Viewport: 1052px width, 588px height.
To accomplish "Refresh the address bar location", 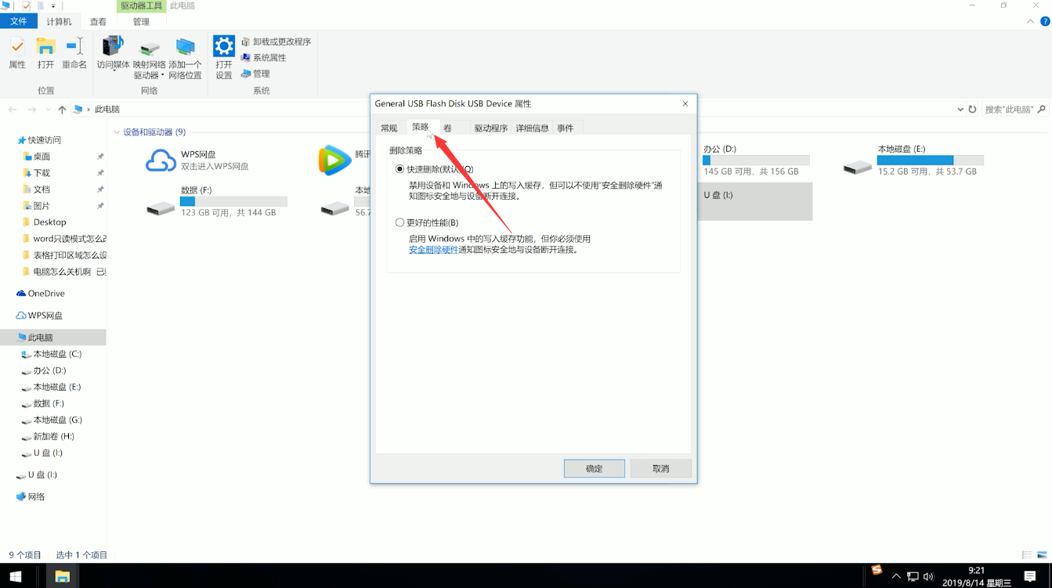I will coord(972,110).
